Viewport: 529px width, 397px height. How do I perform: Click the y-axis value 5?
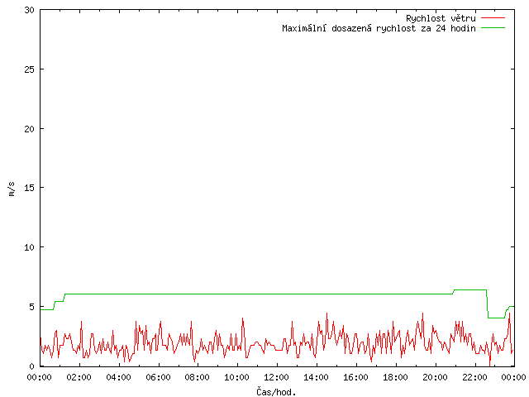tap(32, 307)
